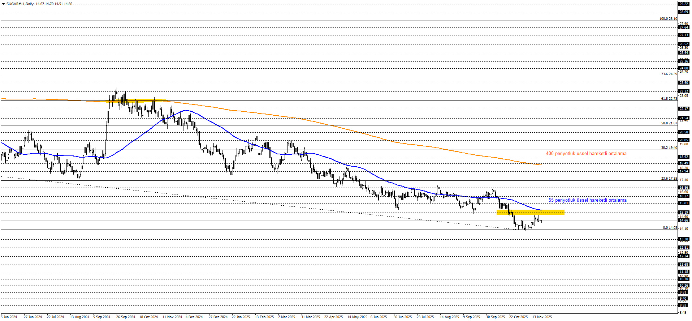The width and height of the screenshot is (692, 321).
Task: Select the 23.6 17.35 Fibonacci level label
Action: point(669,179)
